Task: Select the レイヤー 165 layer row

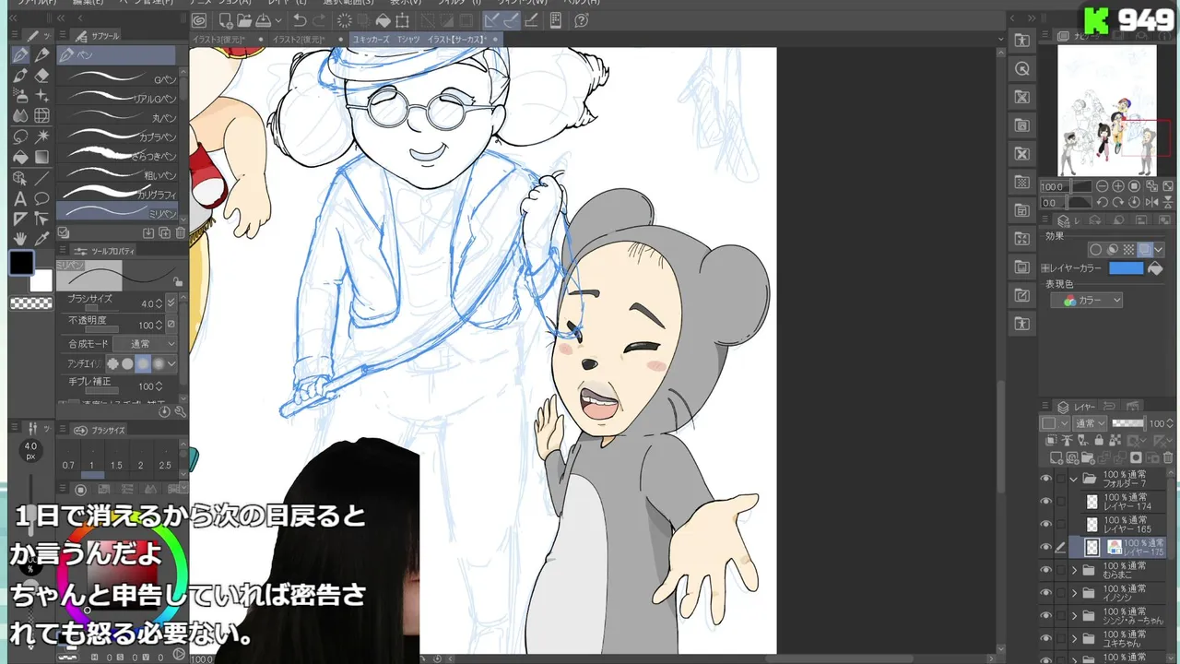Action: click(x=1123, y=524)
